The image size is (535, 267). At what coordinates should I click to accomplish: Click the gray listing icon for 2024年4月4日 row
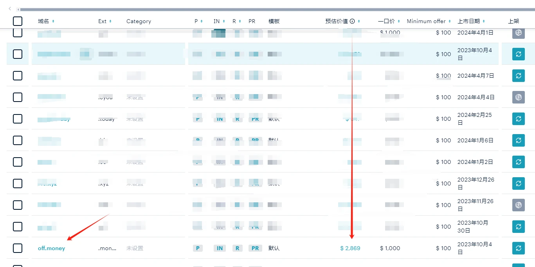pos(518,97)
